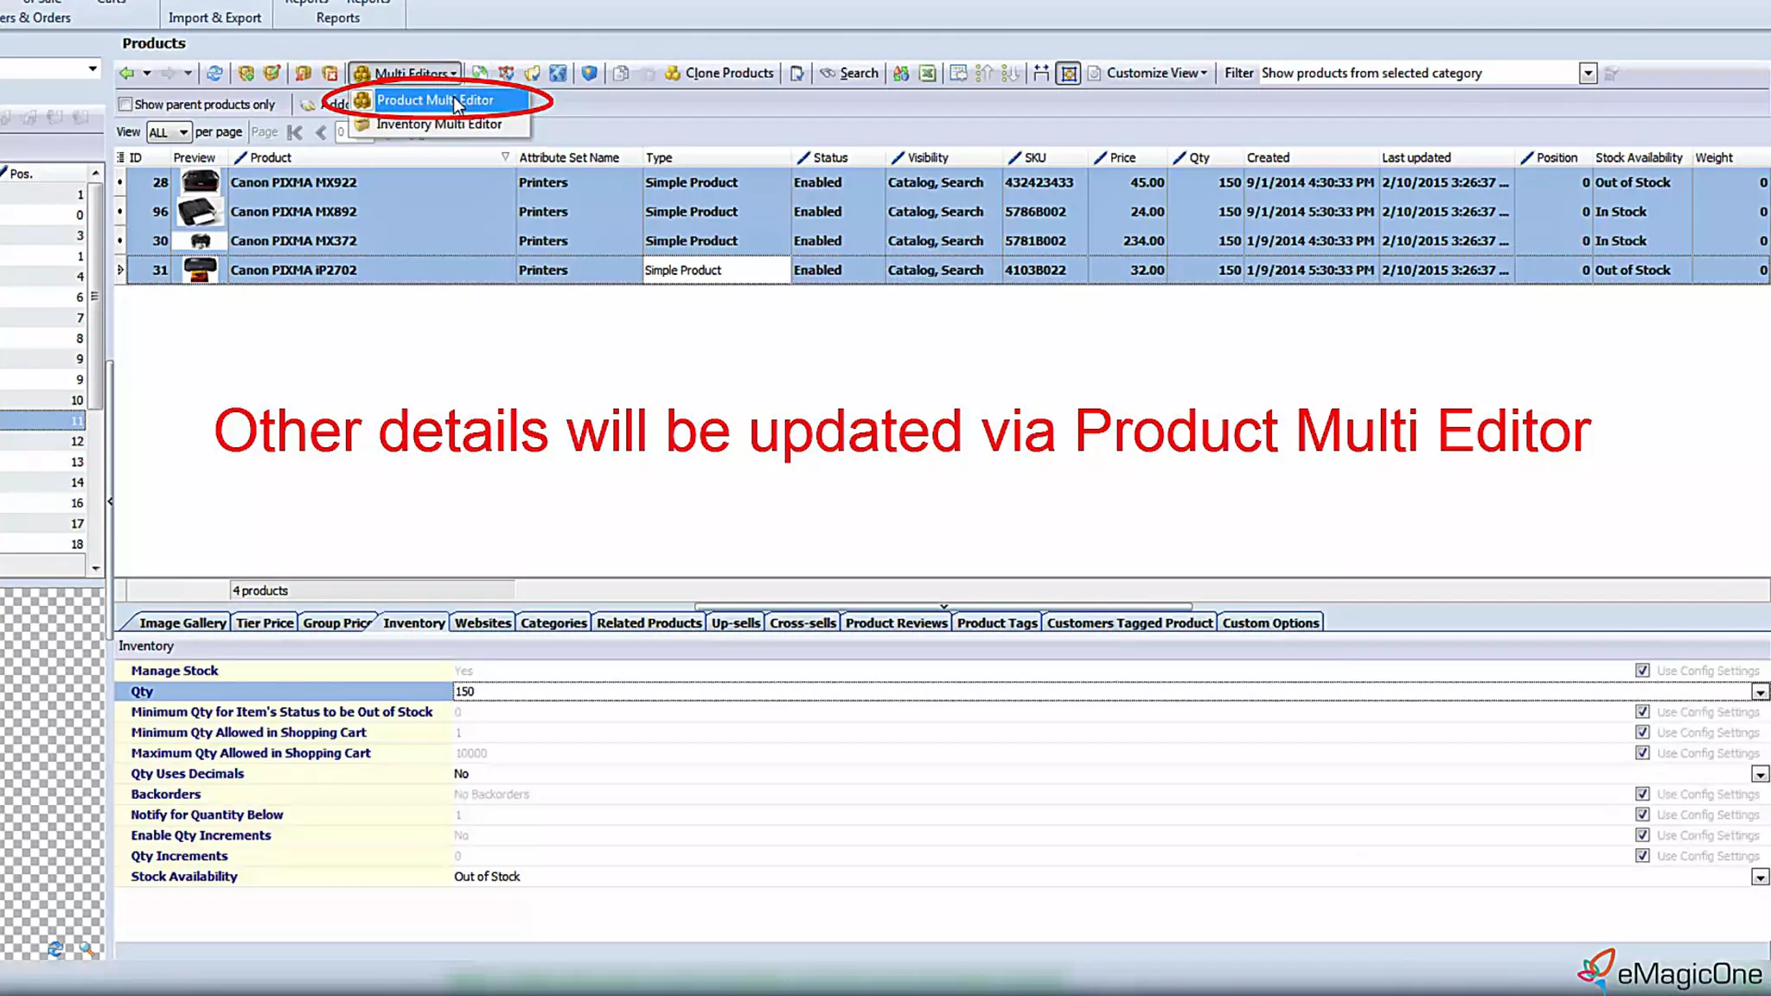Screen dimensions: 1771x996
Task: Click the blue shield toolbar icon
Action: (x=589, y=73)
